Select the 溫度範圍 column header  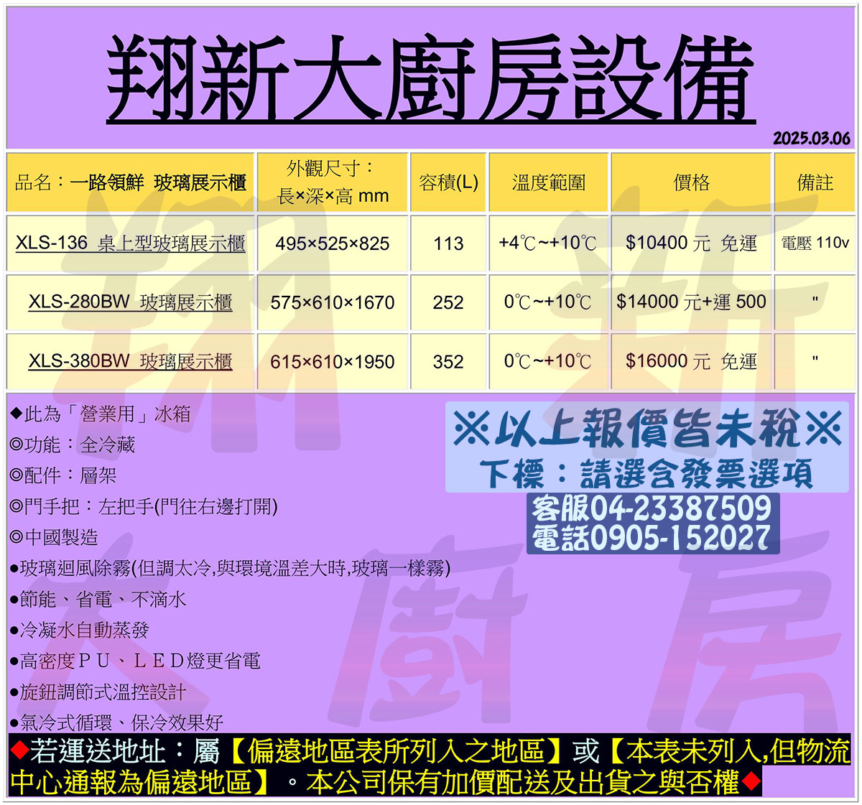pos(549,183)
